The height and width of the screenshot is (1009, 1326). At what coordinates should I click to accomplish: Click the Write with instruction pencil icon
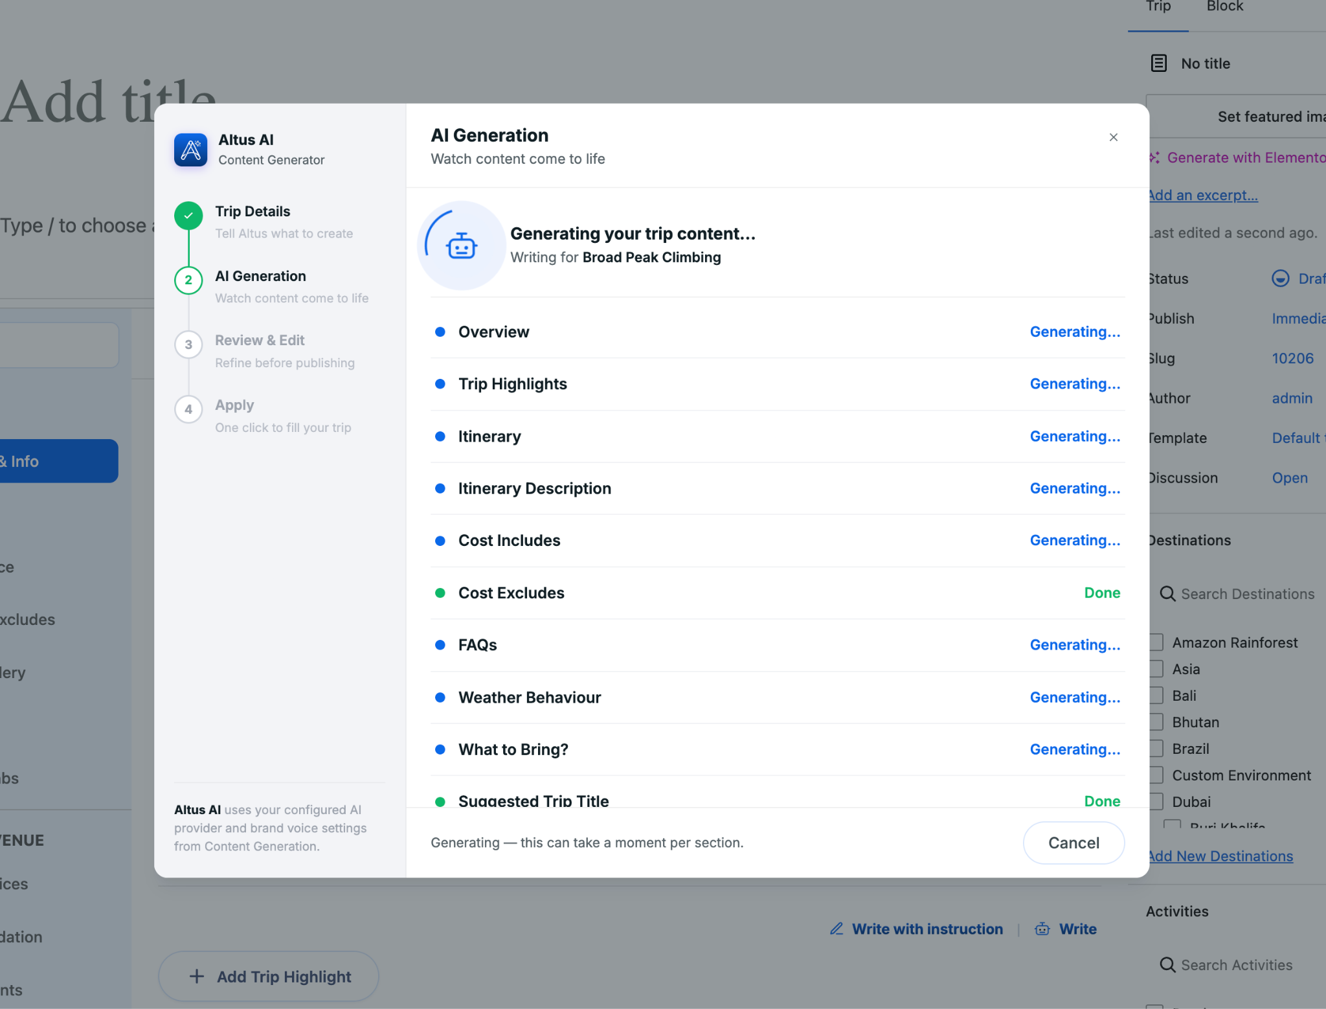click(837, 929)
